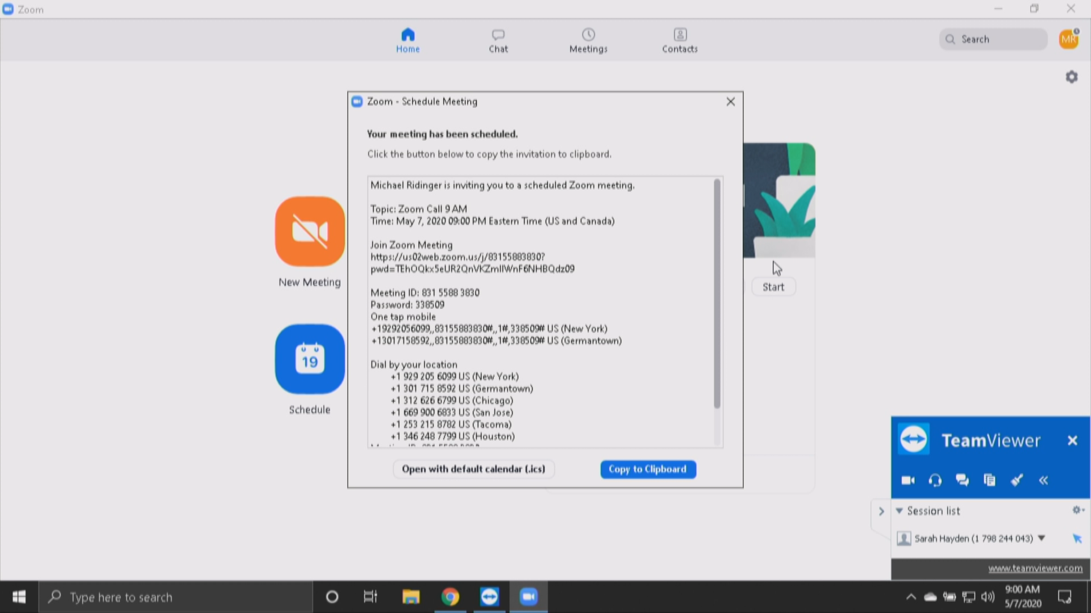Start a New Meeting with the orange icon
The width and height of the screenshot is (1091, 613).
pos(310,232)
